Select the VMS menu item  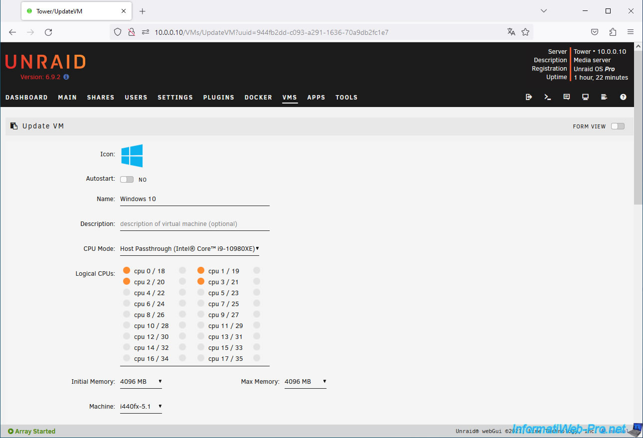click(x=290, y=98)
